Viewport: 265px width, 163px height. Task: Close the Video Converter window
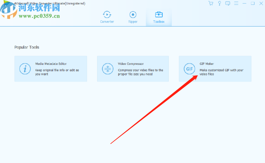point(261,3)
